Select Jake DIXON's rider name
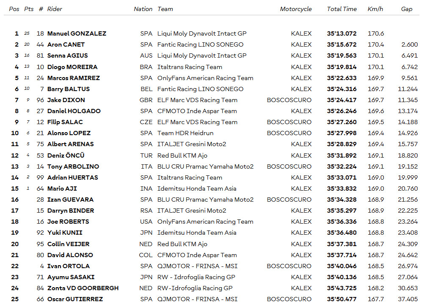 [x=66, y=100]
